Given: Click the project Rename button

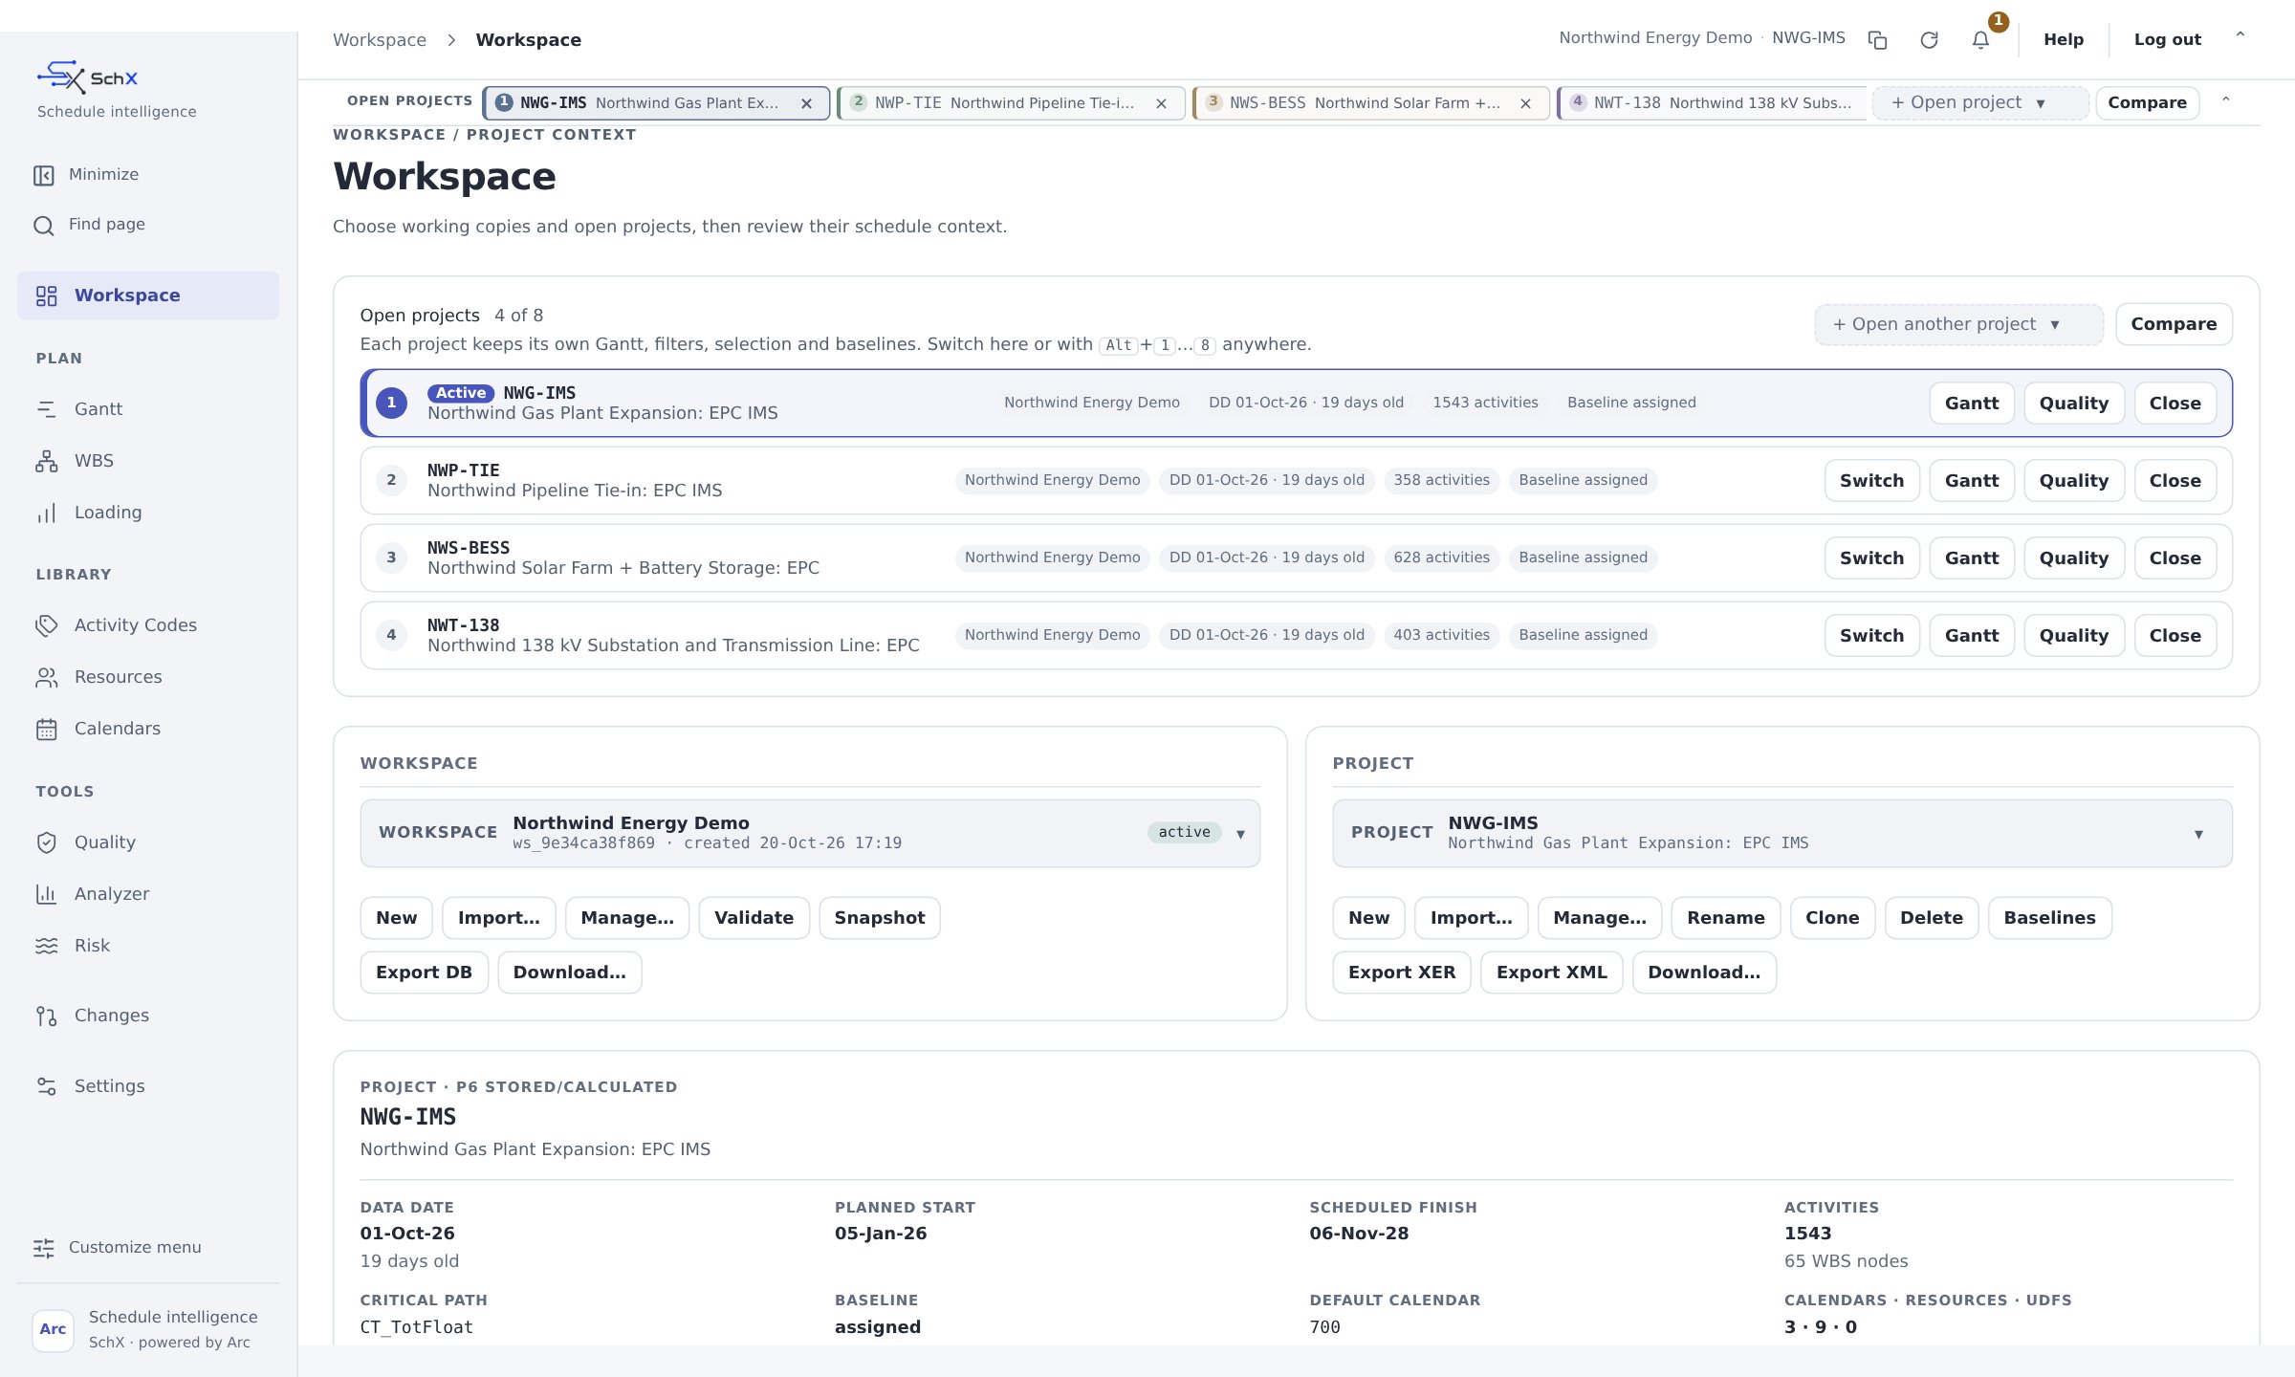Looking at the screenshot, I should click(1725, 918).
